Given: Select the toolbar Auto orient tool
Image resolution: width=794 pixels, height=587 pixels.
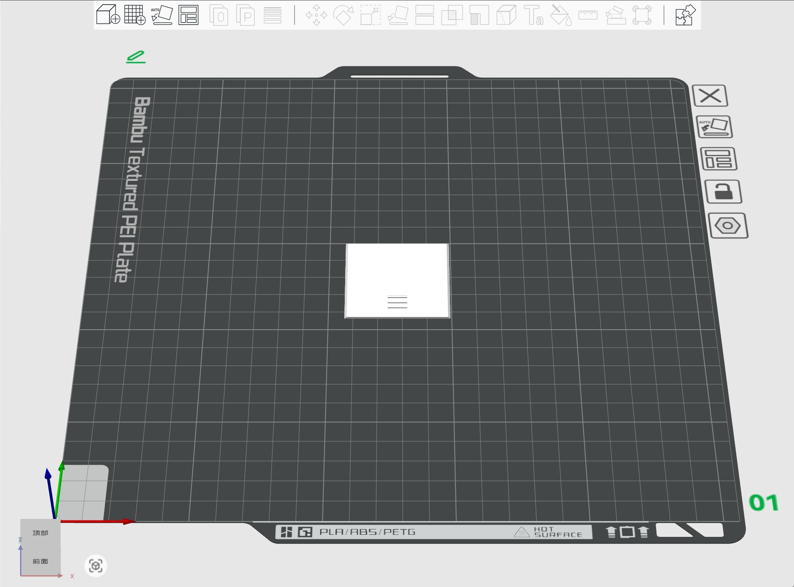Looking at the screenshot, I should tap(162, 15).
